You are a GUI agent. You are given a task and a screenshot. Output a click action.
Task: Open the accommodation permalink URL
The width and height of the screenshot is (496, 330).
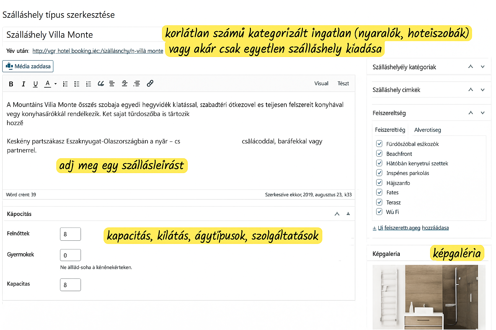coord(98,51)
